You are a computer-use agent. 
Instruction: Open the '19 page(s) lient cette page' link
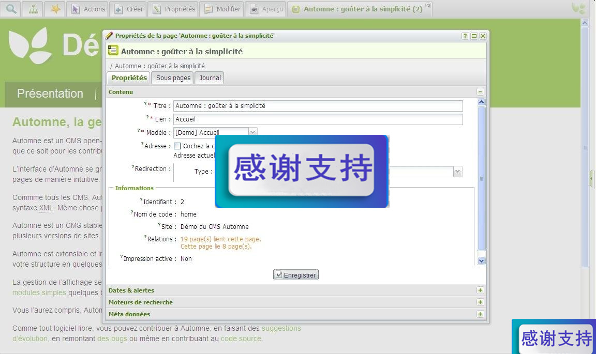pyautogui.click(x=220, y=239)
